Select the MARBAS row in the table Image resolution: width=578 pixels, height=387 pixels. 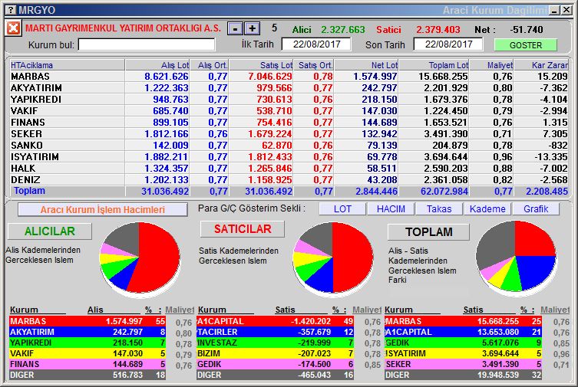tap(289, 77)
